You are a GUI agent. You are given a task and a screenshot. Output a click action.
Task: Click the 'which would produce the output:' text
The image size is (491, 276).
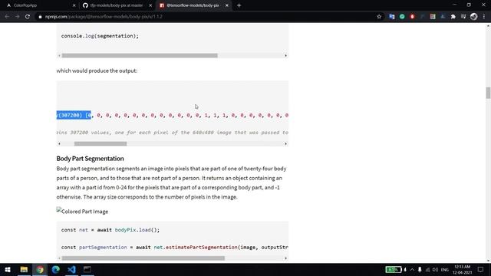tap(97, 71)
